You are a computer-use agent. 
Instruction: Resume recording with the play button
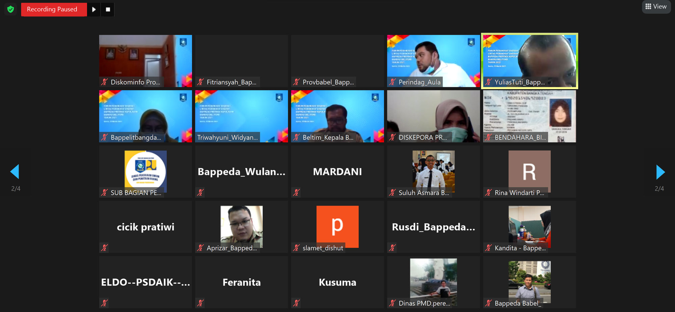[x=94, y=9]
